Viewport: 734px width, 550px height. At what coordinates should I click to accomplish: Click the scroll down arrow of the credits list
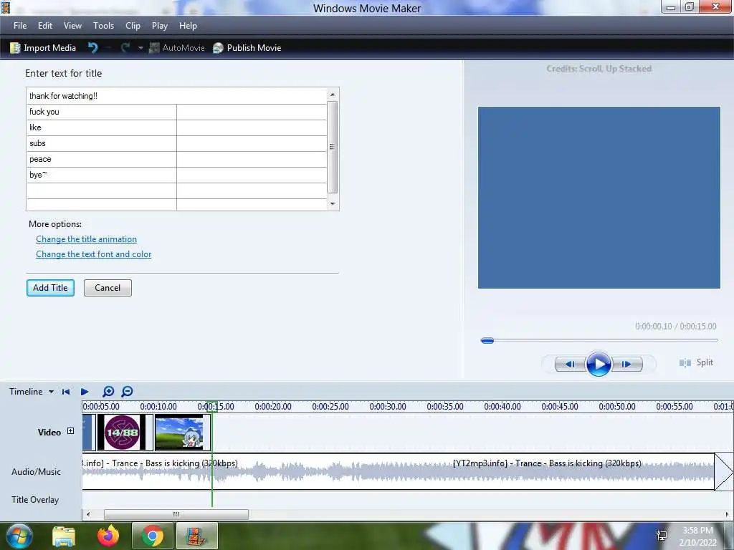333,204
